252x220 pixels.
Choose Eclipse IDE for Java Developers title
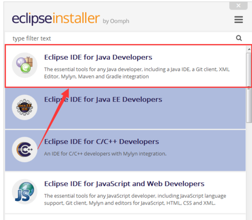coord(98,57)
